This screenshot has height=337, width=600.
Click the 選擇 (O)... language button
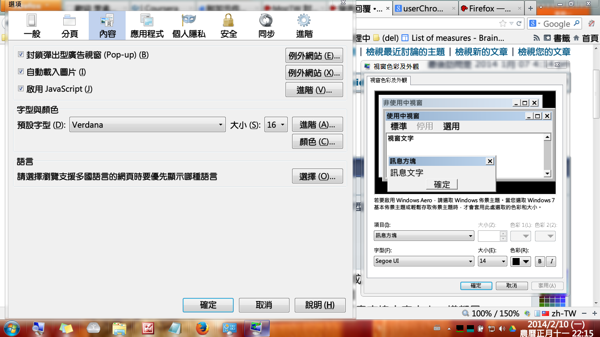click(317, 176)
